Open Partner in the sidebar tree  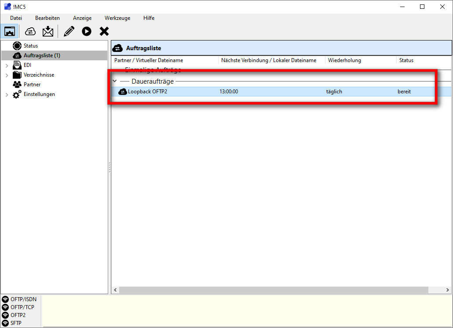[32, 85]
